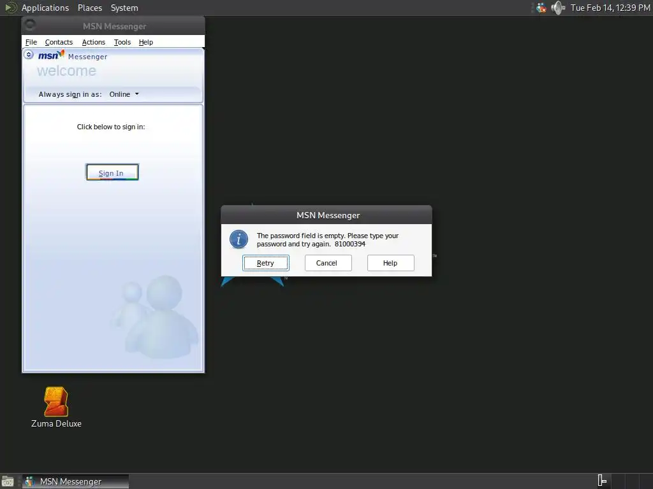Viewport: 653px width, 489px height.
Task: Click the MSN Messenger taskbar entry
Action: pos(75,481)
